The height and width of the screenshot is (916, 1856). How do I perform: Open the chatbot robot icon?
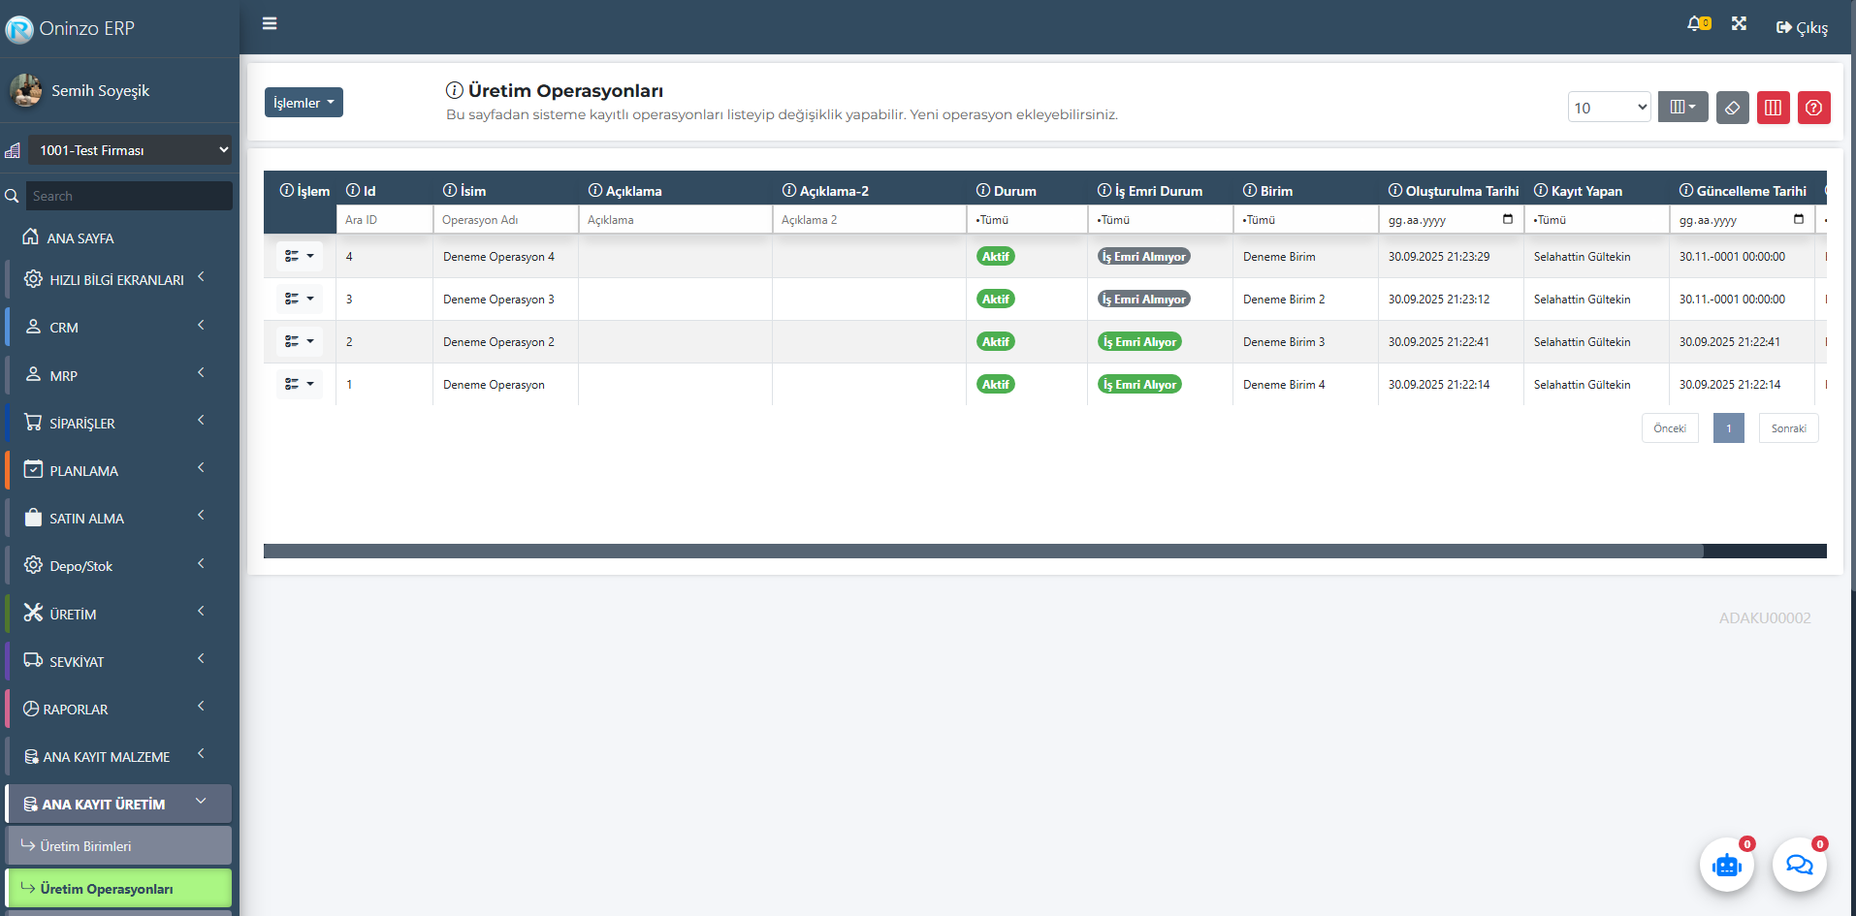pyautogui.click(x=1726, y=865)
